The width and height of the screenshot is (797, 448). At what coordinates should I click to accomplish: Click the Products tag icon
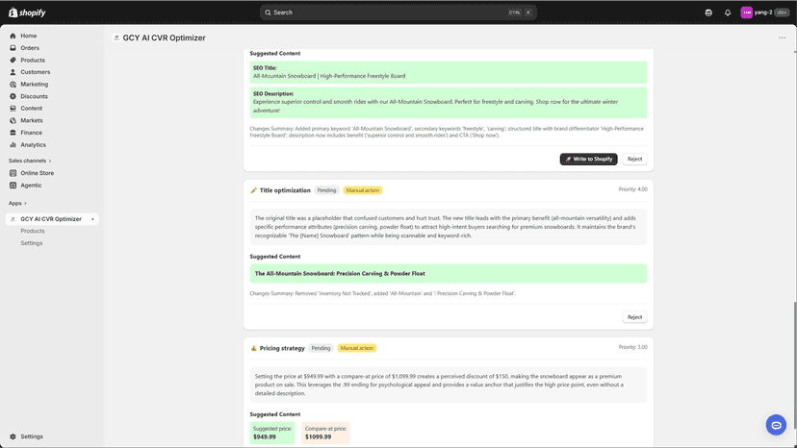tap(13, 60)
